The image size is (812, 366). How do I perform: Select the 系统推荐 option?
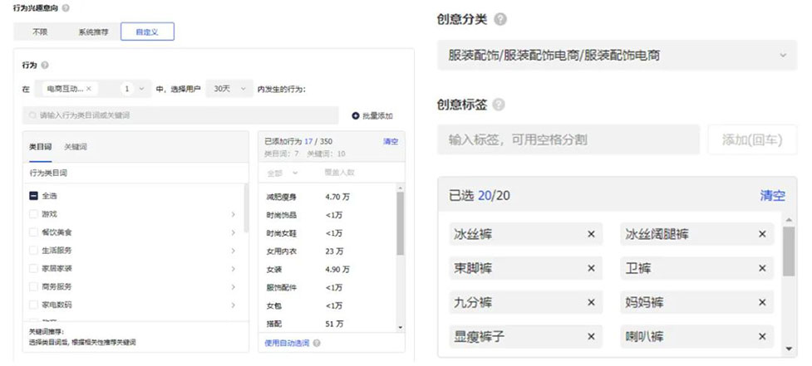click(x=93, y=32)
